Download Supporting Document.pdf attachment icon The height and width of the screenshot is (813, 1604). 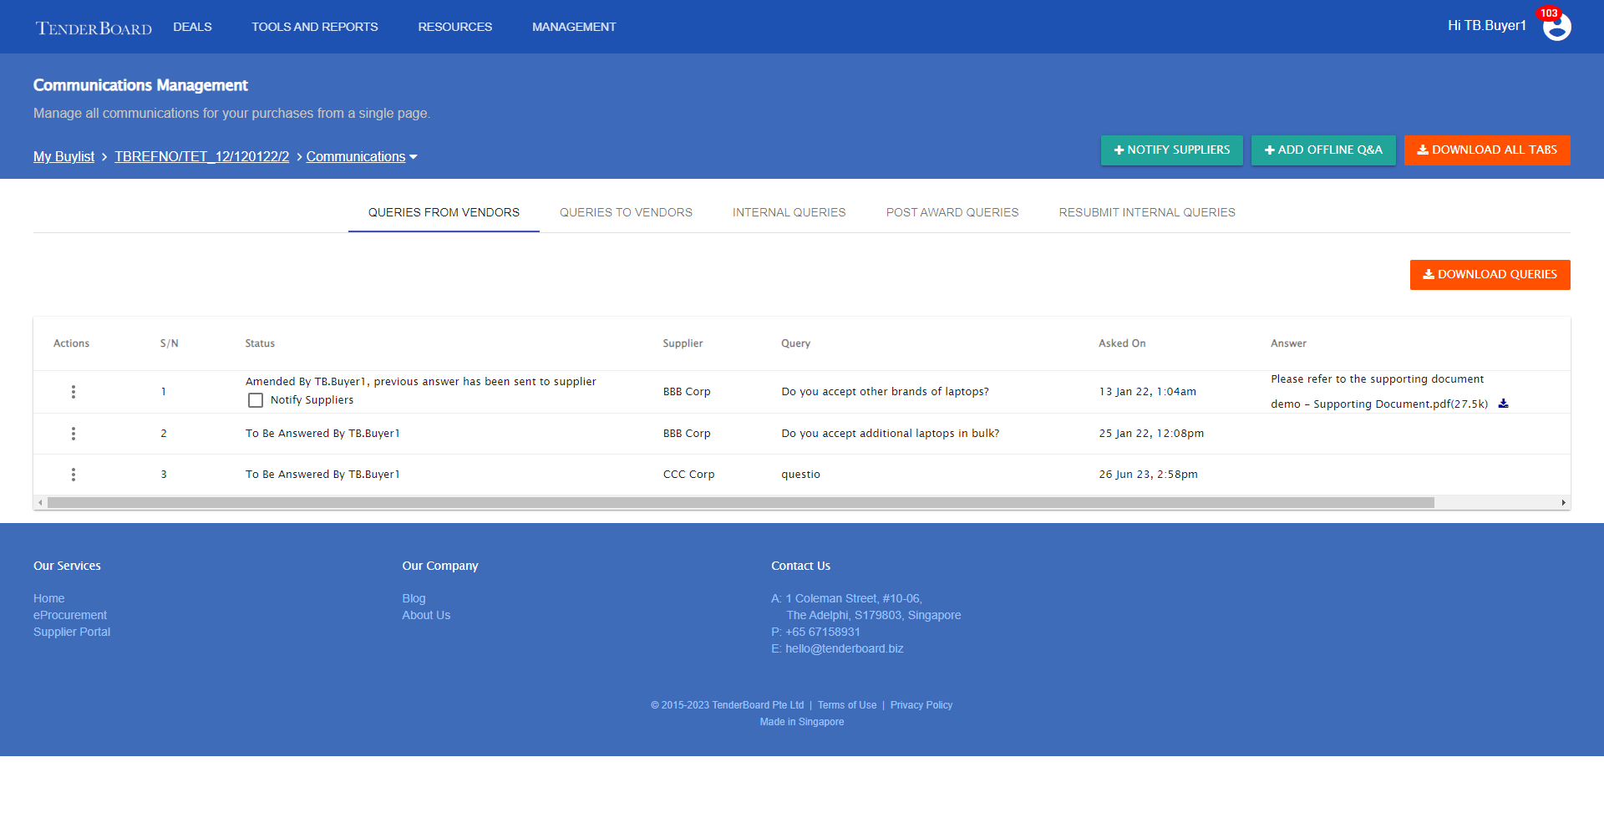pyautogui.click(x=1503, y=404)
